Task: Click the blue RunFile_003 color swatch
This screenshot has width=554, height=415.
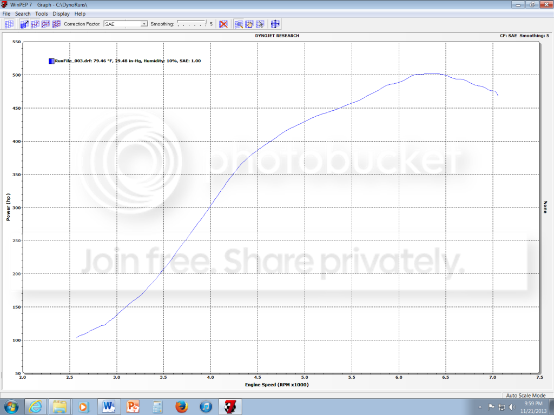Action: pos(51,61)
